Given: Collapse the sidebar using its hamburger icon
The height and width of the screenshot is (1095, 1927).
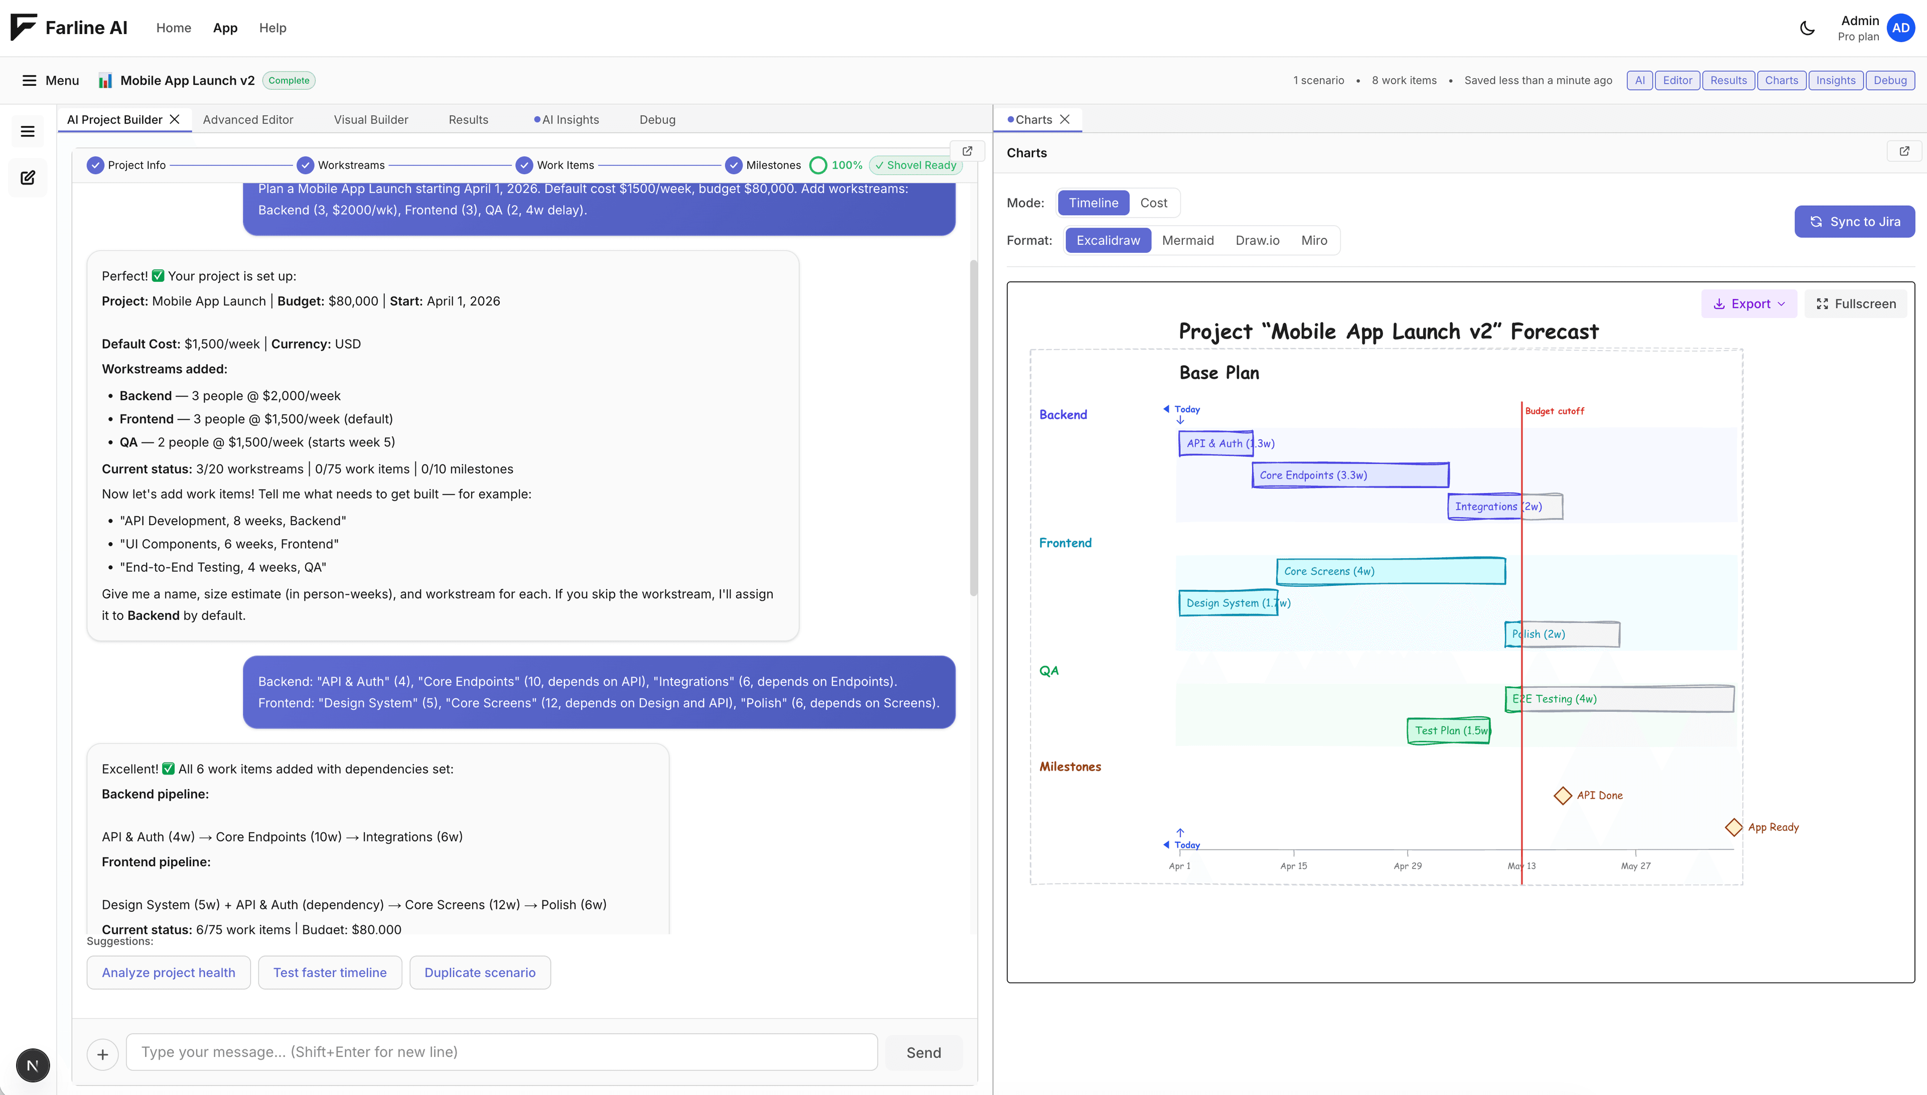Looking at the screenshot, I should tap(28, 131).
